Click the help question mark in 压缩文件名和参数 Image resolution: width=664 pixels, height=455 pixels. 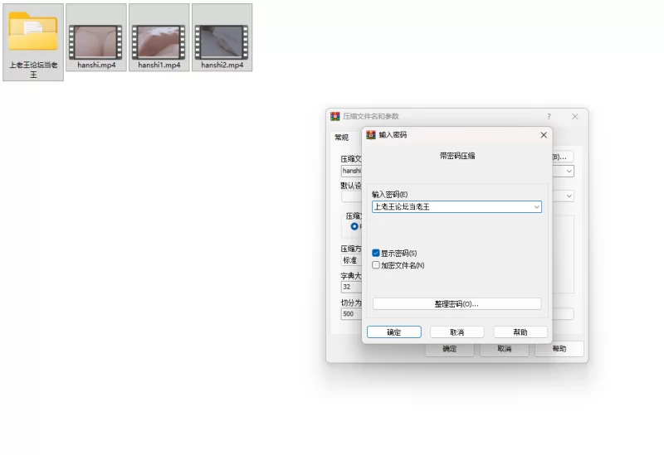tap(549, 116)
